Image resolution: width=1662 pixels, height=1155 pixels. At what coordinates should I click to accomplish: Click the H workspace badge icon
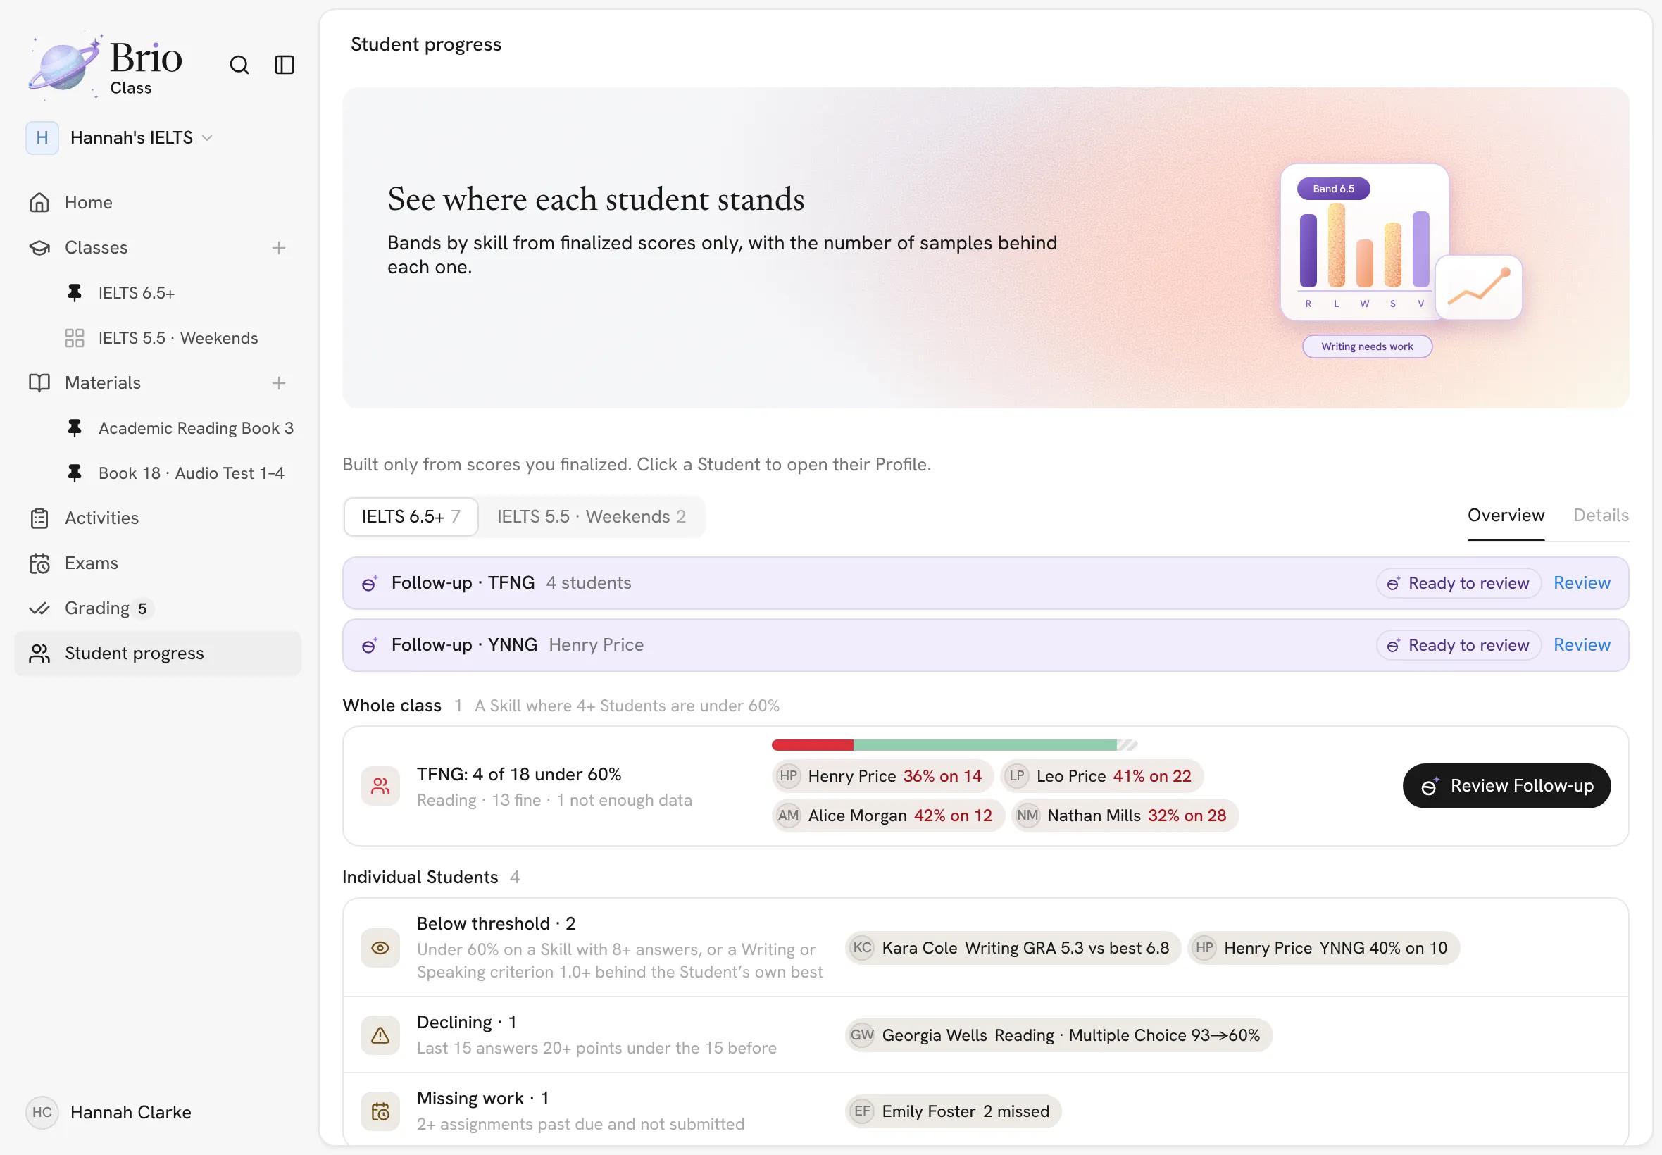pyautogui.click(x=42, y=137)
